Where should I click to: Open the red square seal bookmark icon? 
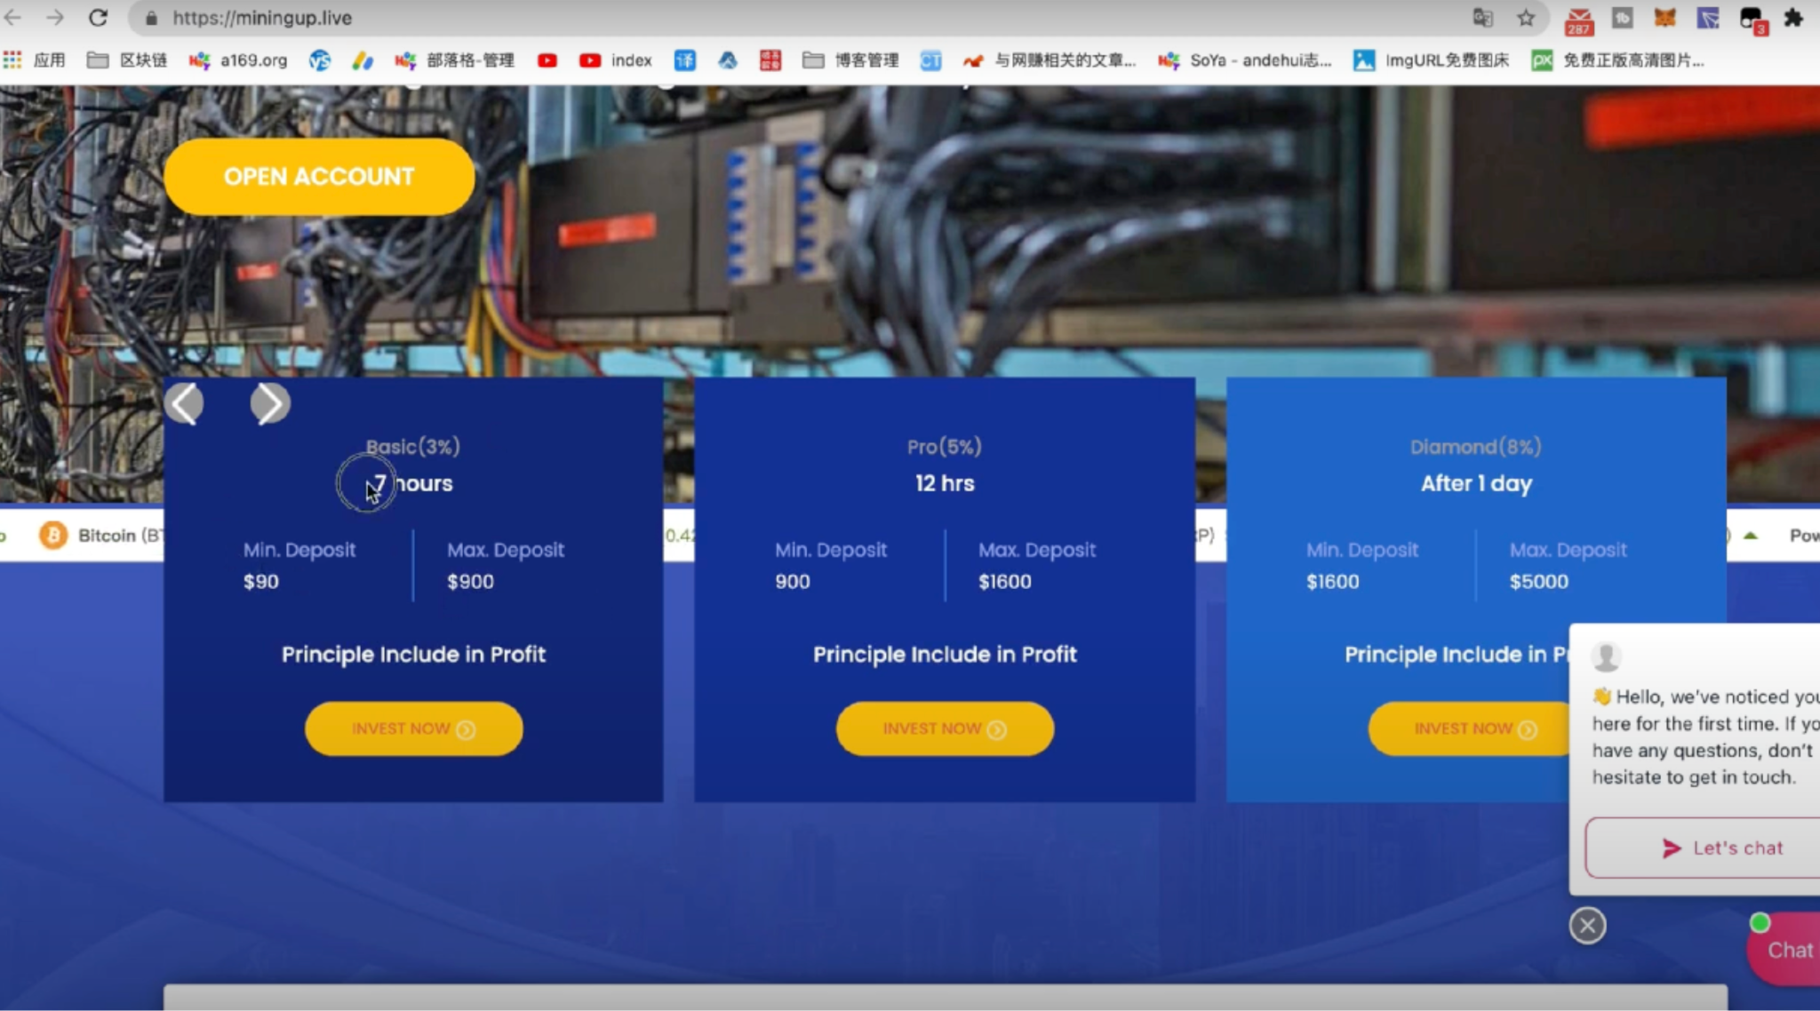click(x=770, y=60)
